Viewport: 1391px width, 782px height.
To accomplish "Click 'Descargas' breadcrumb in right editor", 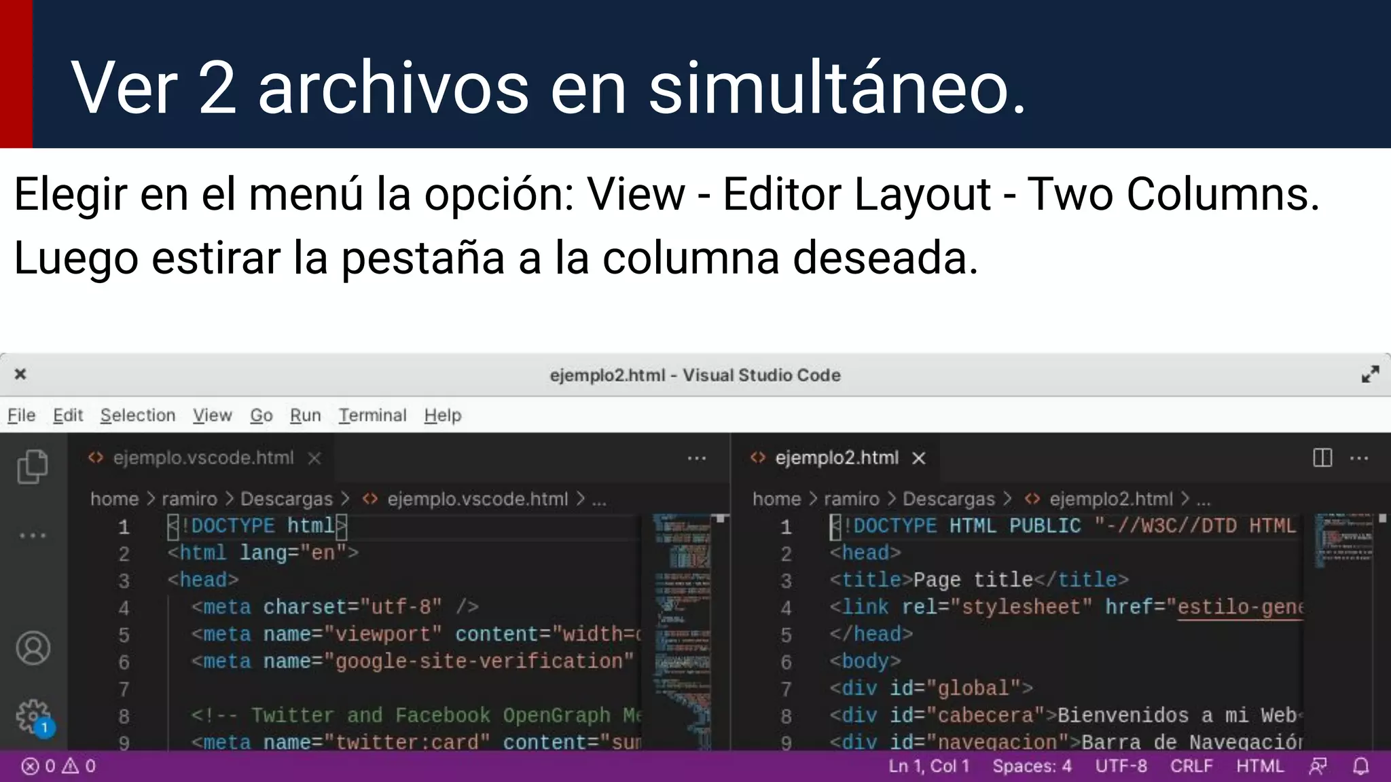I will 949,499.
